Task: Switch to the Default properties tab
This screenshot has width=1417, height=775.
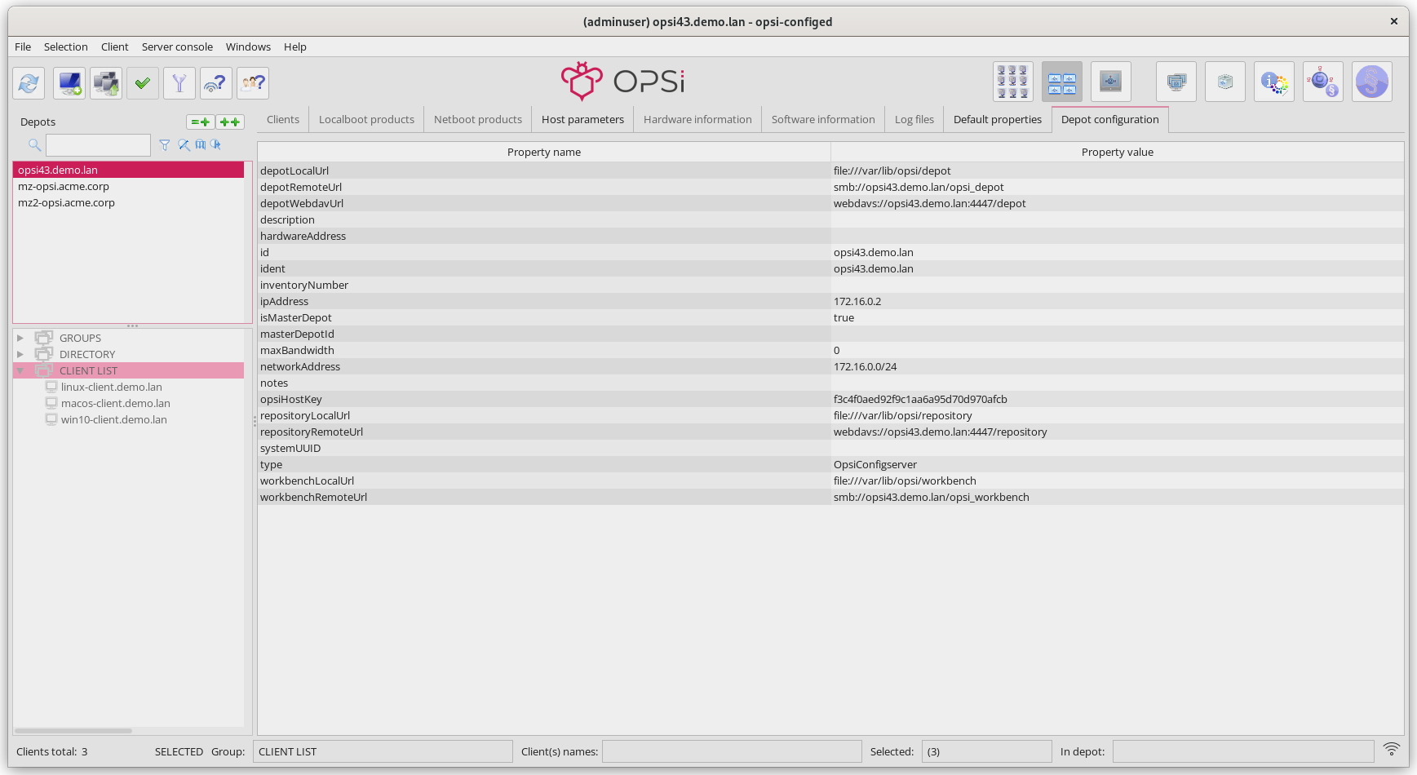Action: [998, 119]
